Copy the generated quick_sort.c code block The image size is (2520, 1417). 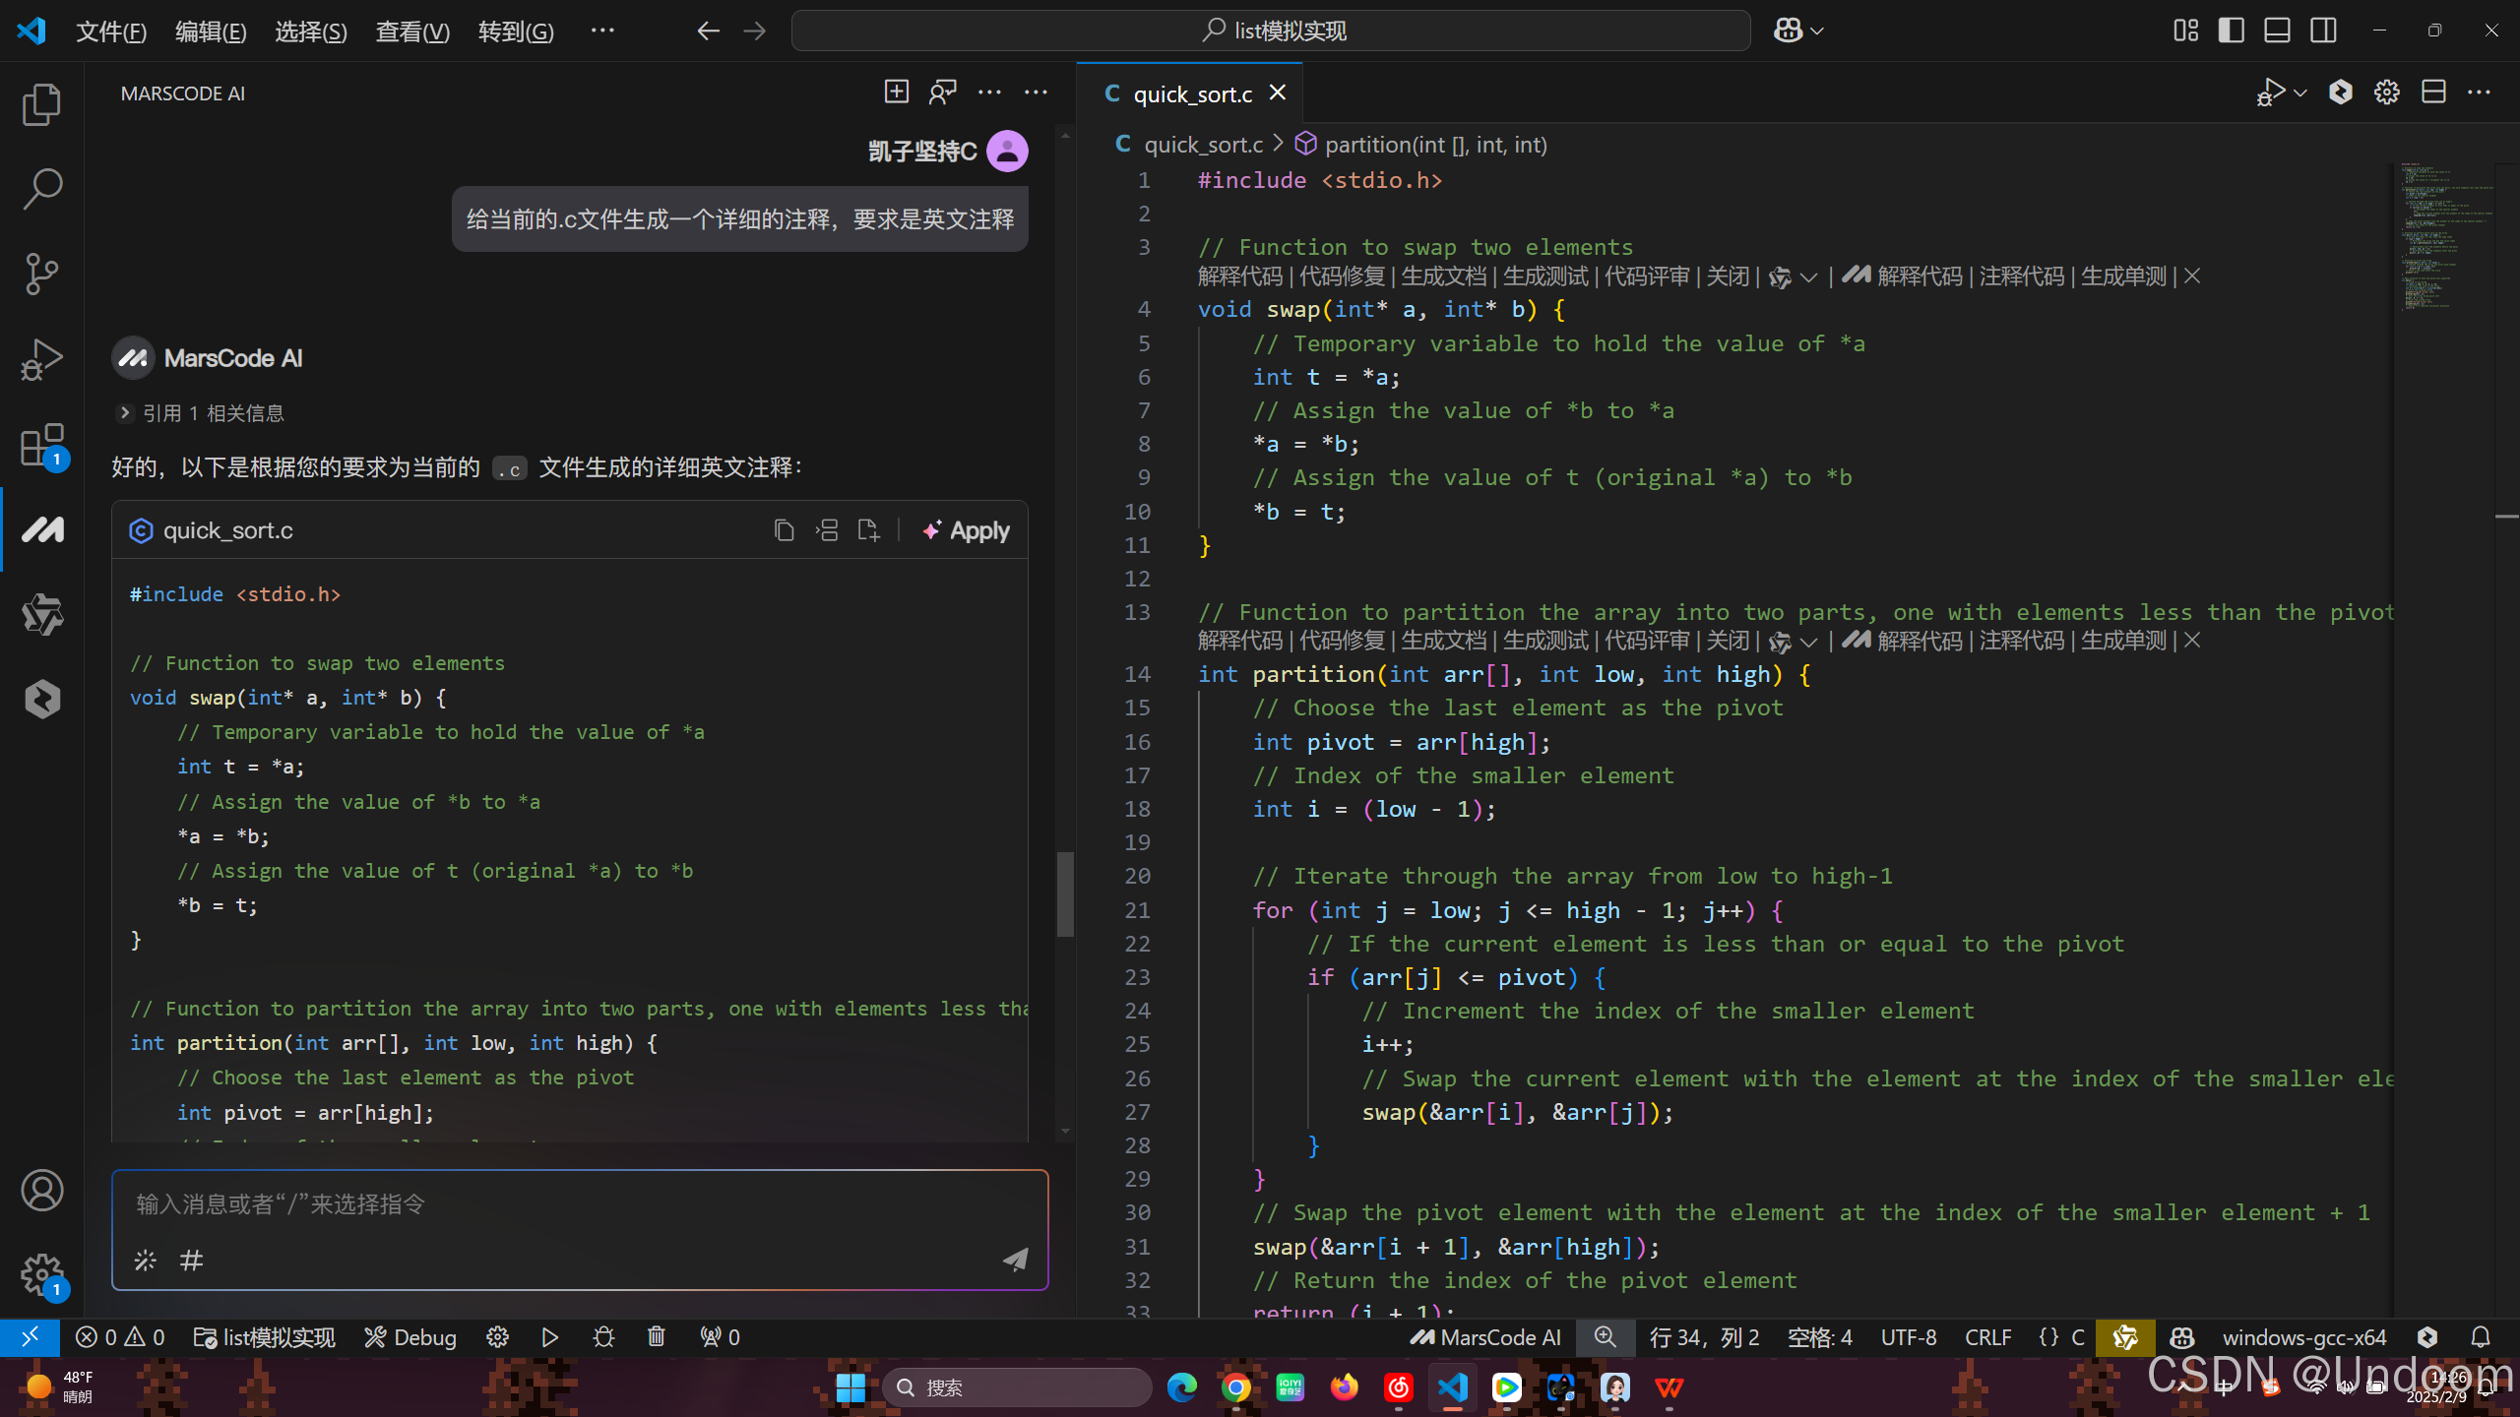click(x=784, y=530)
